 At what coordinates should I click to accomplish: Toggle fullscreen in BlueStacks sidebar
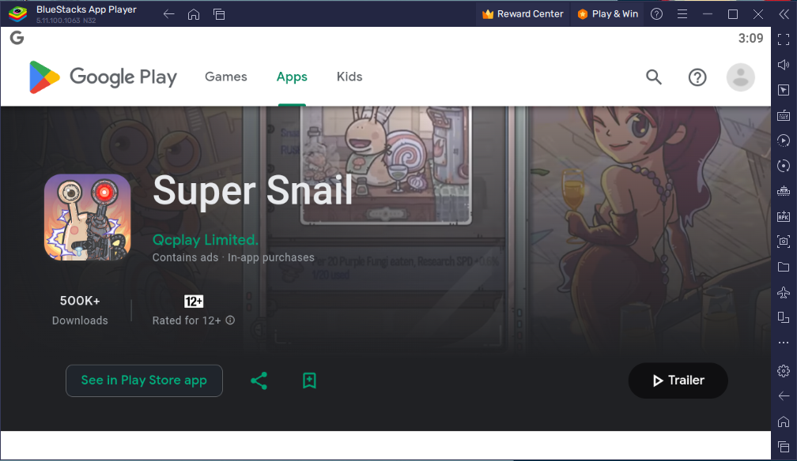click(x=784, y=39)
